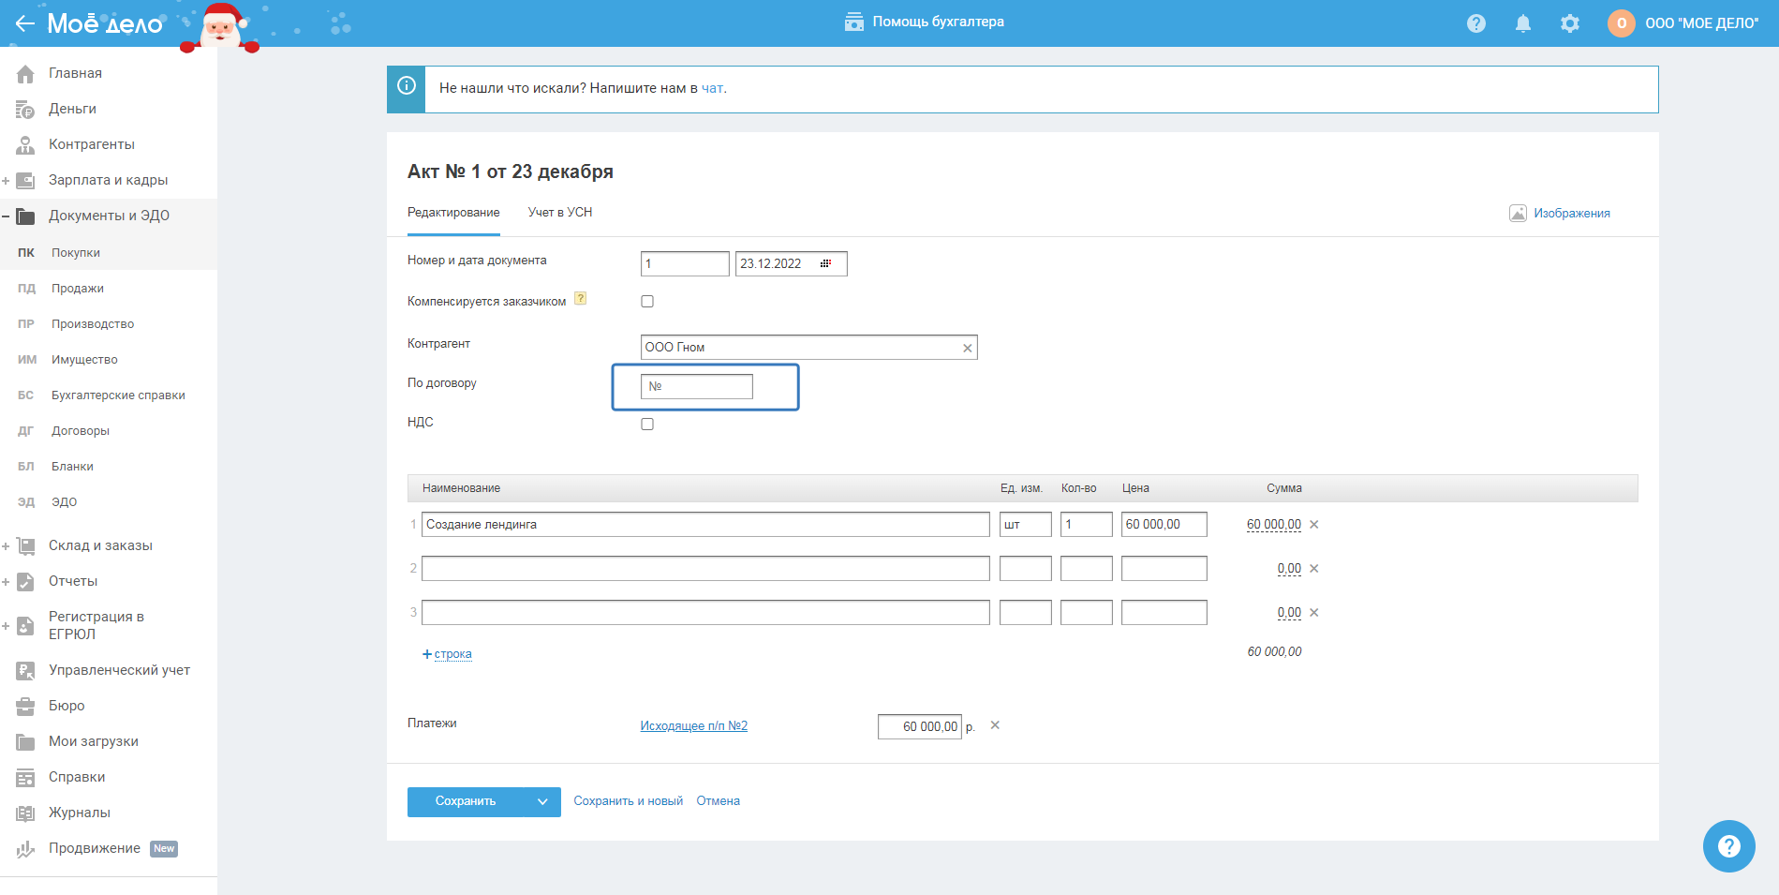Open the floating help chat button

pyautogui.click(x=1728, y=846)
